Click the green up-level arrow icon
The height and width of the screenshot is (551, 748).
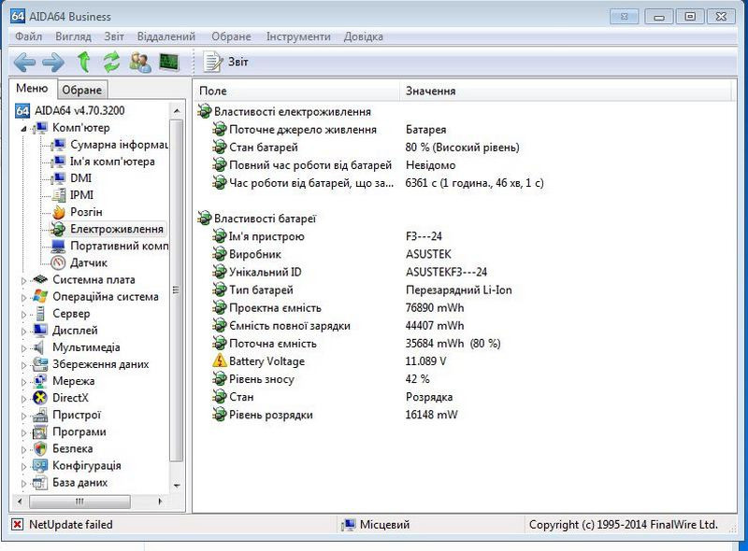pyautogui.click(x=84, y=62)
